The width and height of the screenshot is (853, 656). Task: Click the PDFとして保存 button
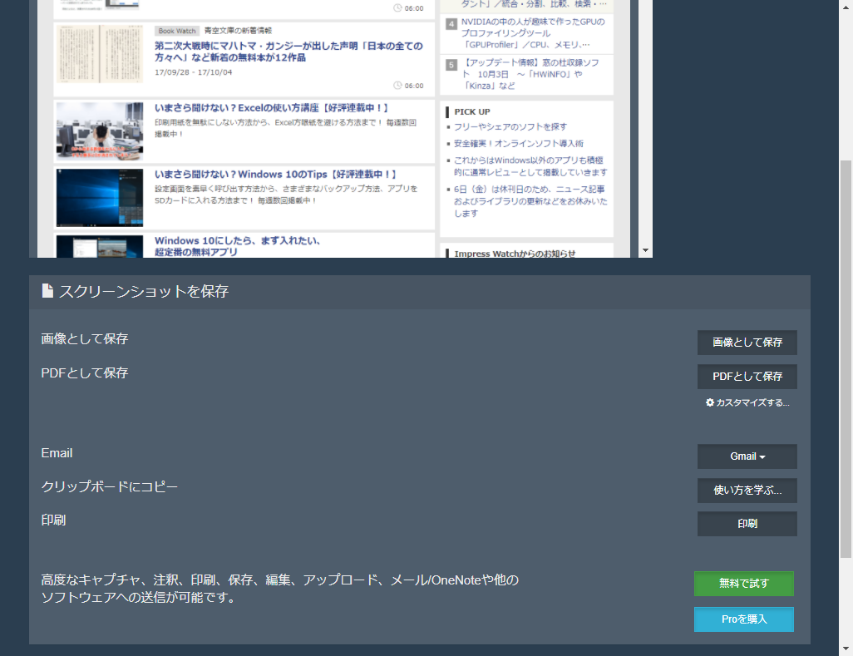click(746, 376)
